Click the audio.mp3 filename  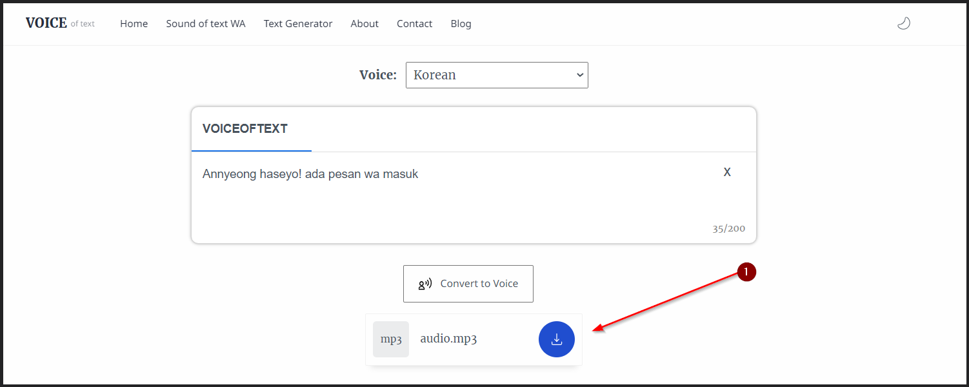[448, 338]
